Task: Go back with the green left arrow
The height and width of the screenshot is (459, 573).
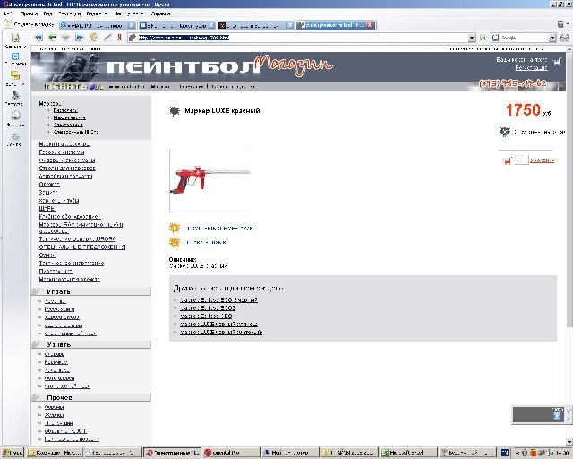Action: [x=52, y=38]
